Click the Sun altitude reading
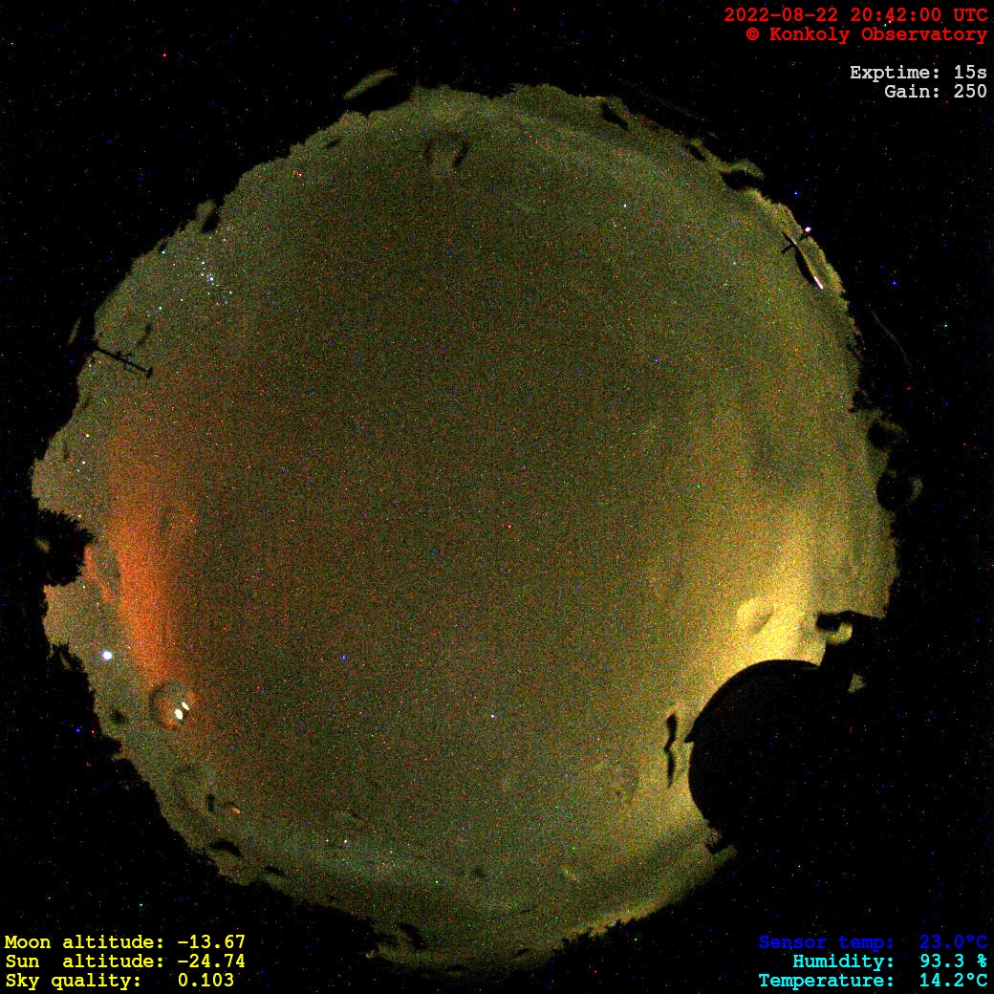The height and width of the screenshot is (994, 994). coord(124,962)
